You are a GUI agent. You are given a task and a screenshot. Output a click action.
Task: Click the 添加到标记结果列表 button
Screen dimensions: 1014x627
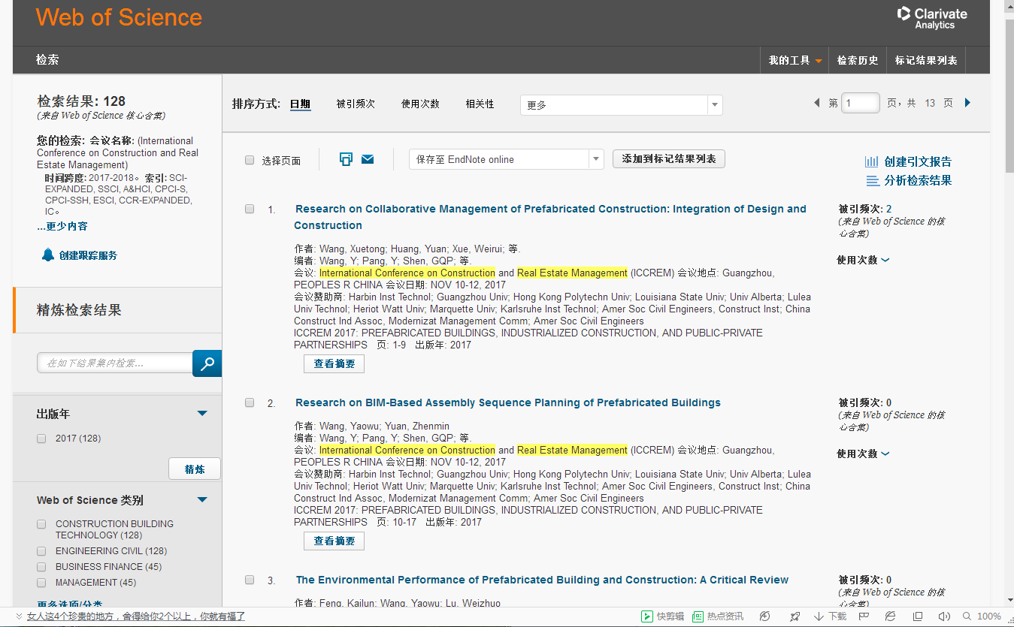669,159
